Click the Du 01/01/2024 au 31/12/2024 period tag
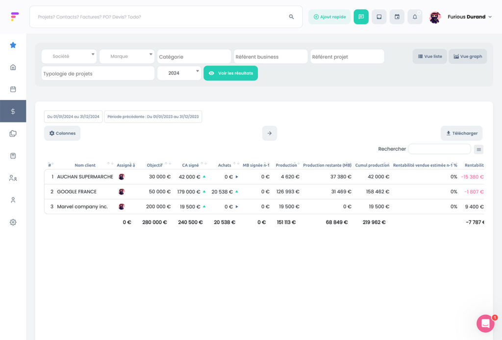The width and height of the screenshot is (502, 340). (74, 117)
